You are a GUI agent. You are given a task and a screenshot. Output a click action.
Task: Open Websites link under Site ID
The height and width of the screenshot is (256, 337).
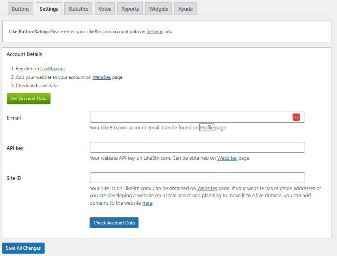[207, 188]
